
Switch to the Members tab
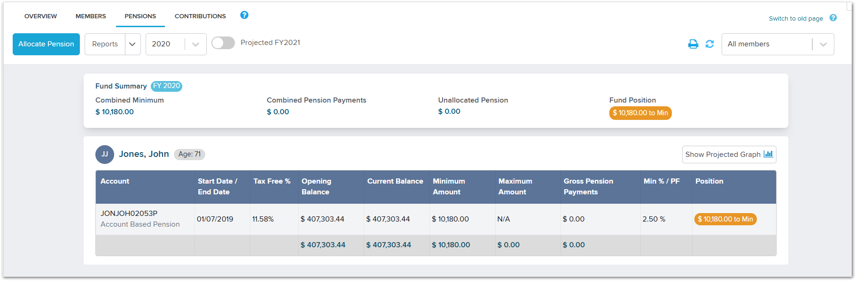(x=91, y=16)
